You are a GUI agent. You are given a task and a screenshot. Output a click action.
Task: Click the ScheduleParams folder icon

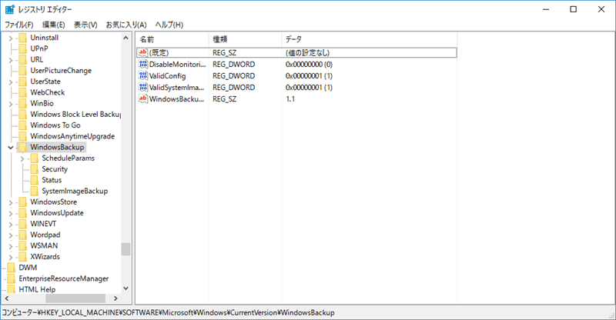[35, 158]
